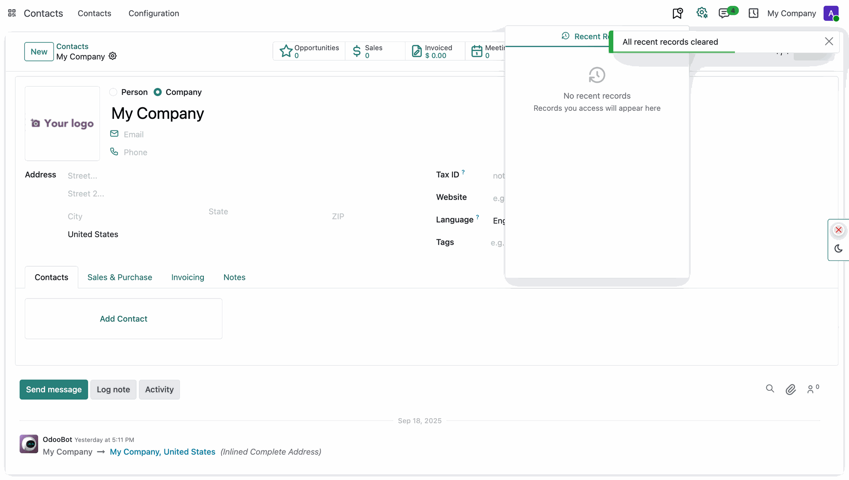Open the Meetings stat button
This screenshot has width=849, height=480.
tap(486, 51)
